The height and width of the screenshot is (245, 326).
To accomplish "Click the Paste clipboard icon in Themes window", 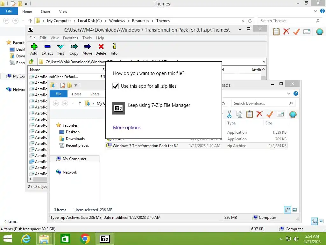I will click(x=276, y=32).
